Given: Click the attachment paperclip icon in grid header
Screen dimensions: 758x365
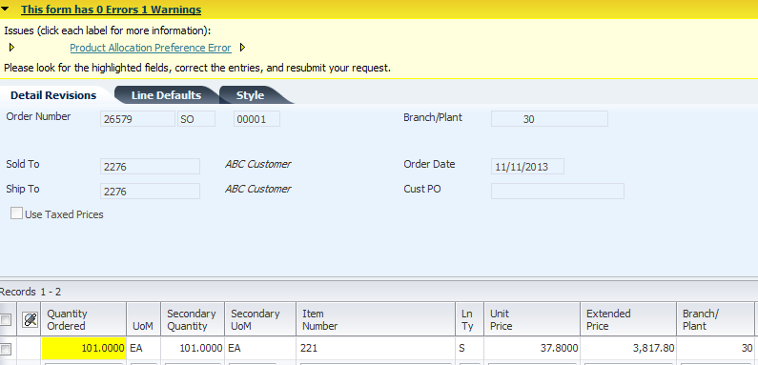Looking at the screenshot, I should click(31, 319).
